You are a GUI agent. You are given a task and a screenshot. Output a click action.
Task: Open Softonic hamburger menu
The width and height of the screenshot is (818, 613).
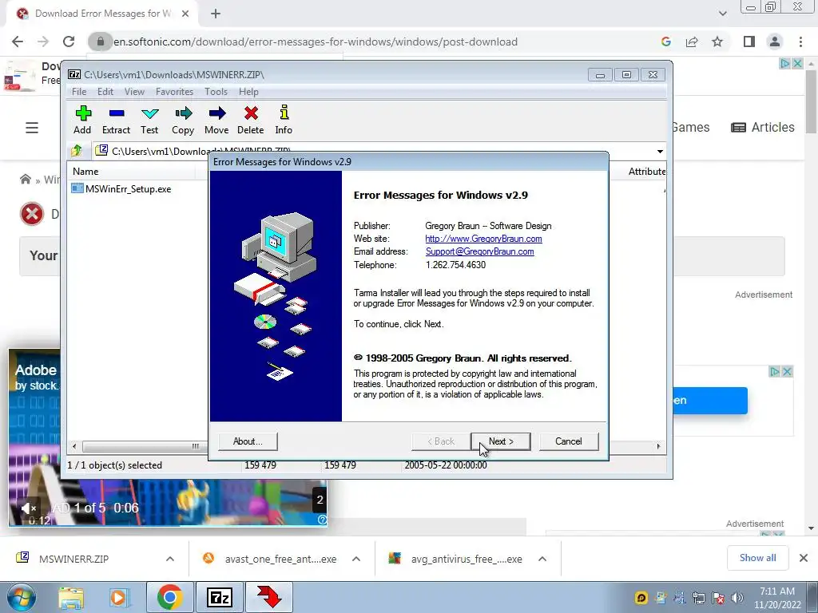click(x=32, y=127)
